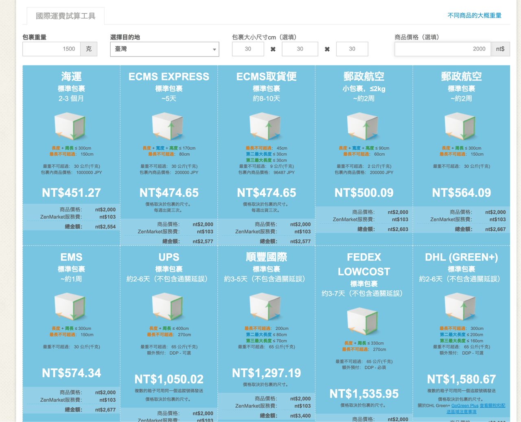The height and width of the screenshot is (422, 521).
Task: Open the GoGreen Plus link
Action: 464,405
